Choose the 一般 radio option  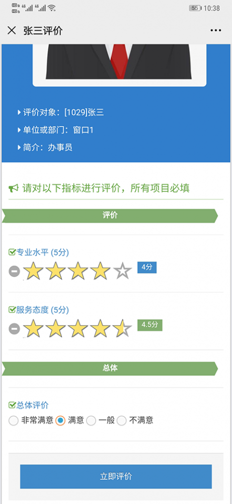click(91, 420)
